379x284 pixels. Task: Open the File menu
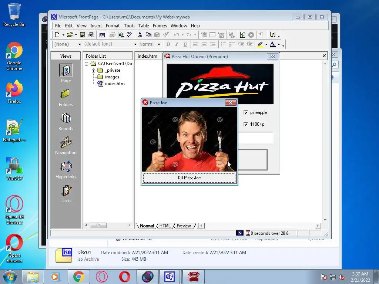58,26
